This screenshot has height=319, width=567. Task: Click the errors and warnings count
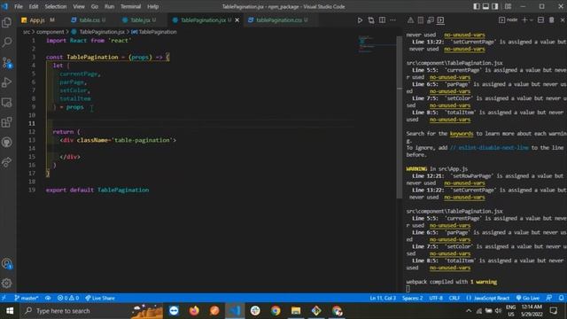tap(68, 298)
